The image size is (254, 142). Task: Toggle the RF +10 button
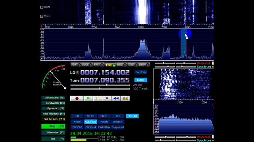(132, 116)
